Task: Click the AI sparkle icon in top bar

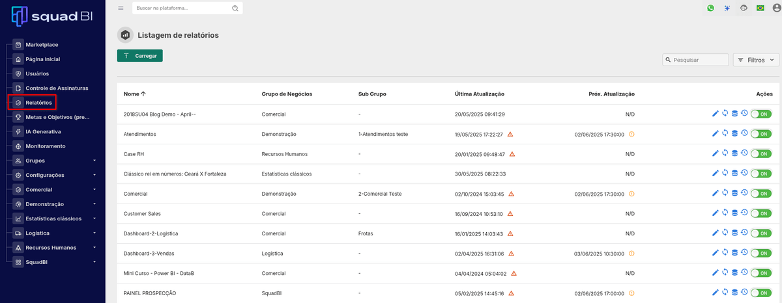Action: [x=727, y=8]
